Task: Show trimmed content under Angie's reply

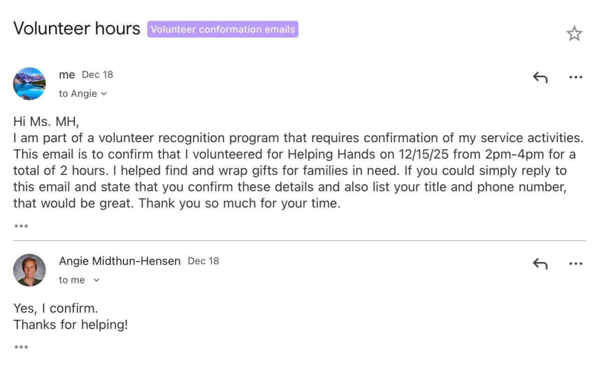Action: 21,347
